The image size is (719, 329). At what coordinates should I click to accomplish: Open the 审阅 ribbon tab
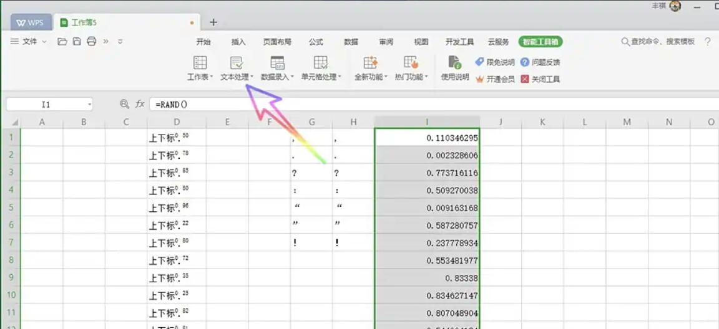coord(386,42)
